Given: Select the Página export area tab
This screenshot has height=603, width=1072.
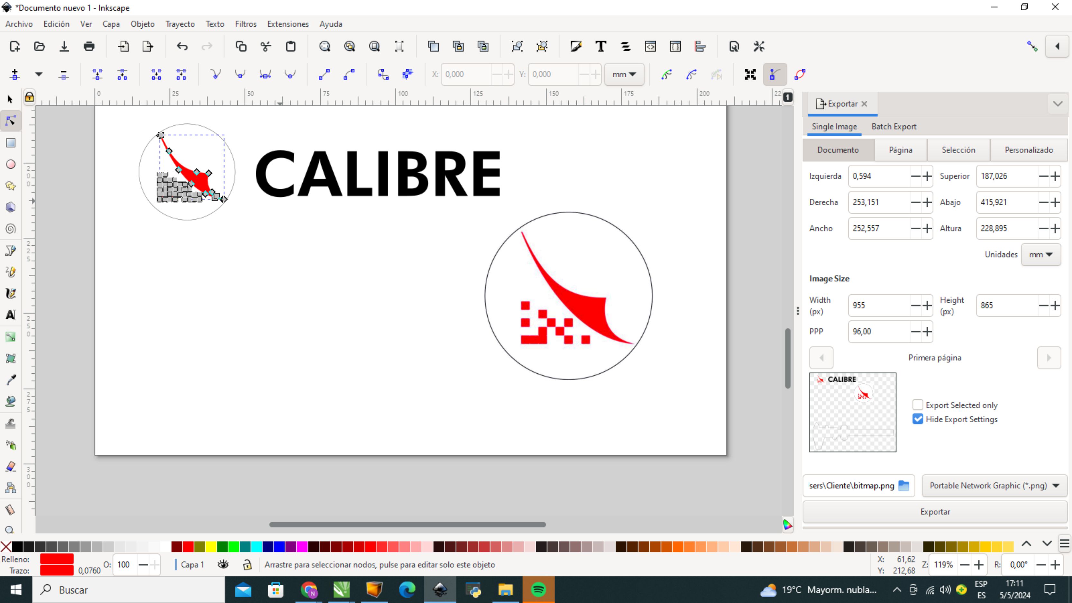Looking at the screenshot, I should pyautogui.click(x=901, y=150).
